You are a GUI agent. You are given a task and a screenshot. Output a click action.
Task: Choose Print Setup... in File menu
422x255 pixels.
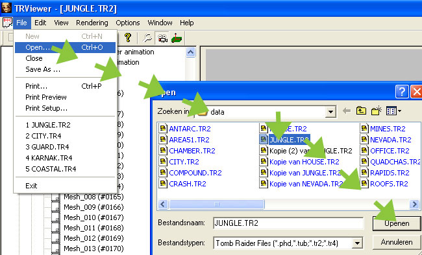[65, 108]
